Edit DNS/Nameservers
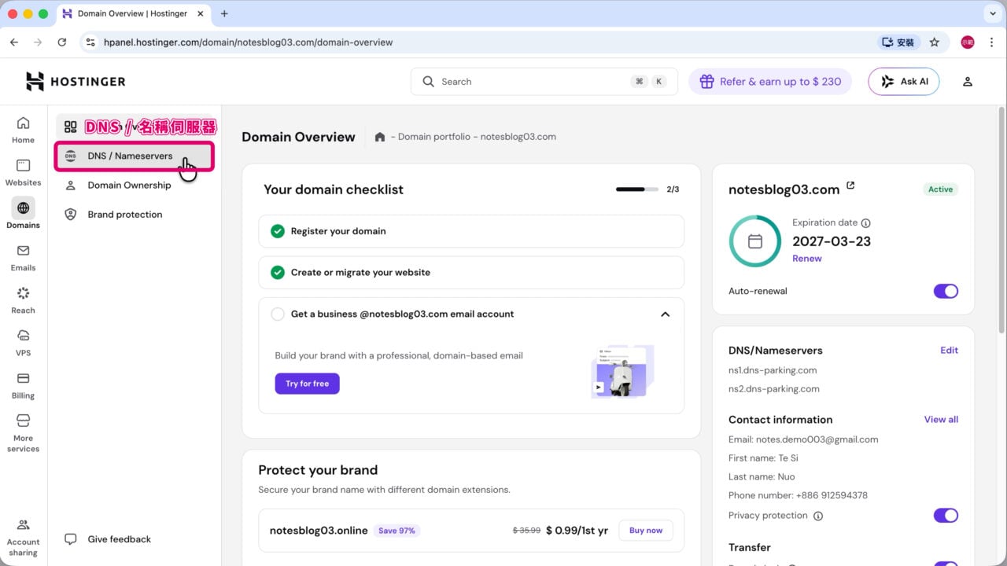The image size is (1007, 566). (x=949, y=351)
